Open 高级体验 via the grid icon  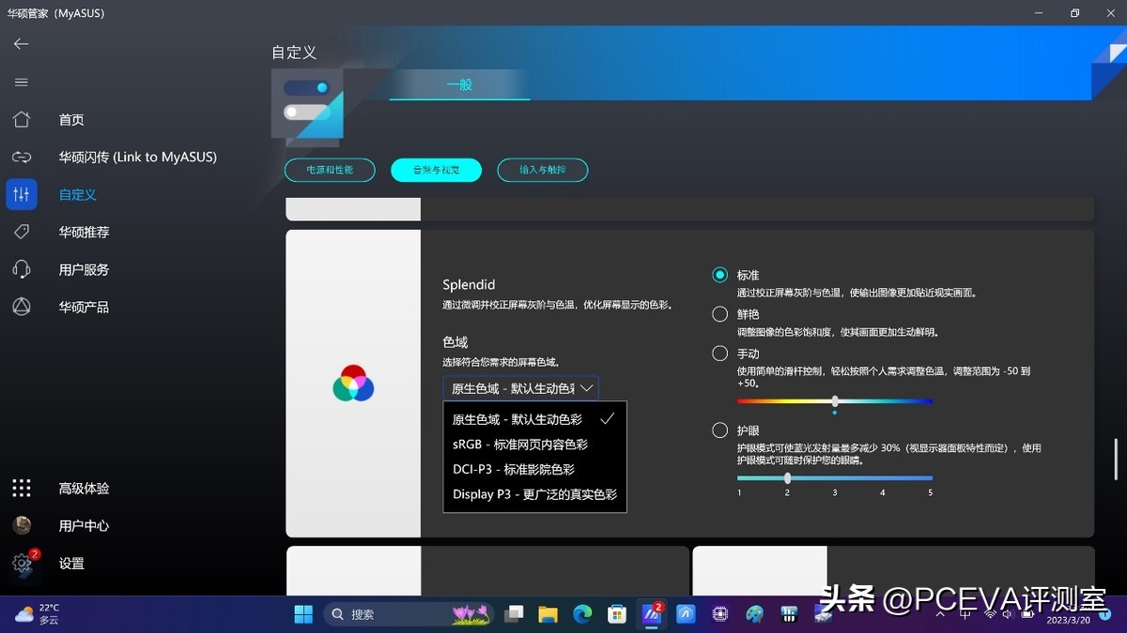pos(22,488)
